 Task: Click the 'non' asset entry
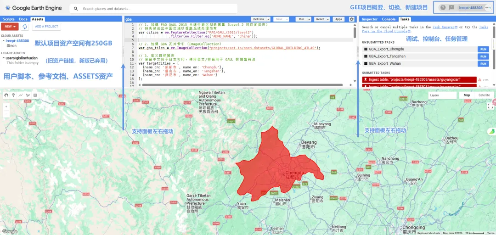[13, 45]
